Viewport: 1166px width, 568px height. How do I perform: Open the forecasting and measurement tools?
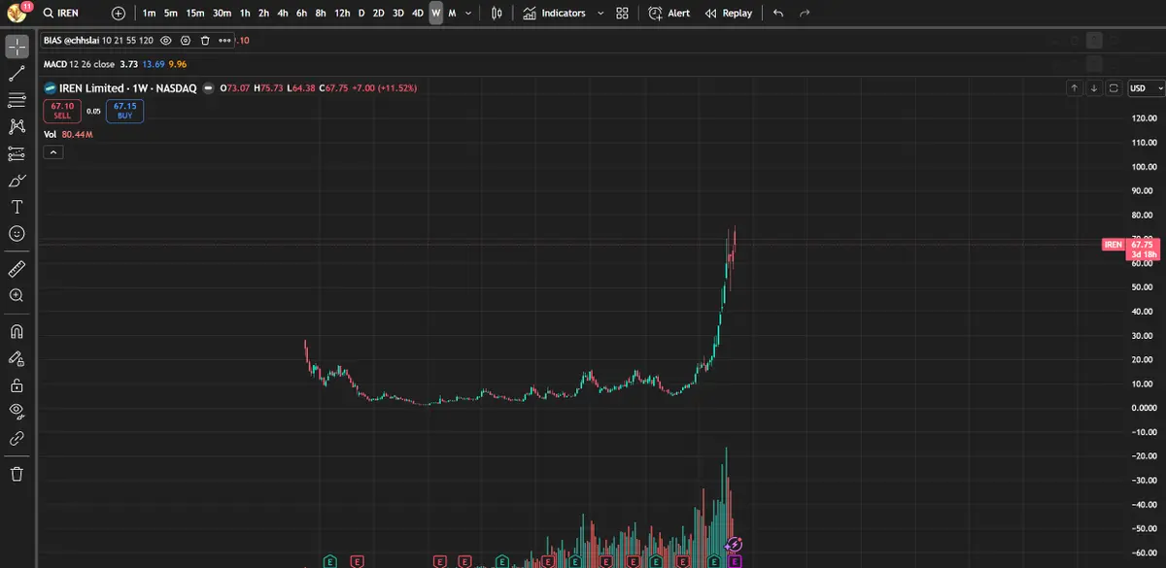point(17,153)
